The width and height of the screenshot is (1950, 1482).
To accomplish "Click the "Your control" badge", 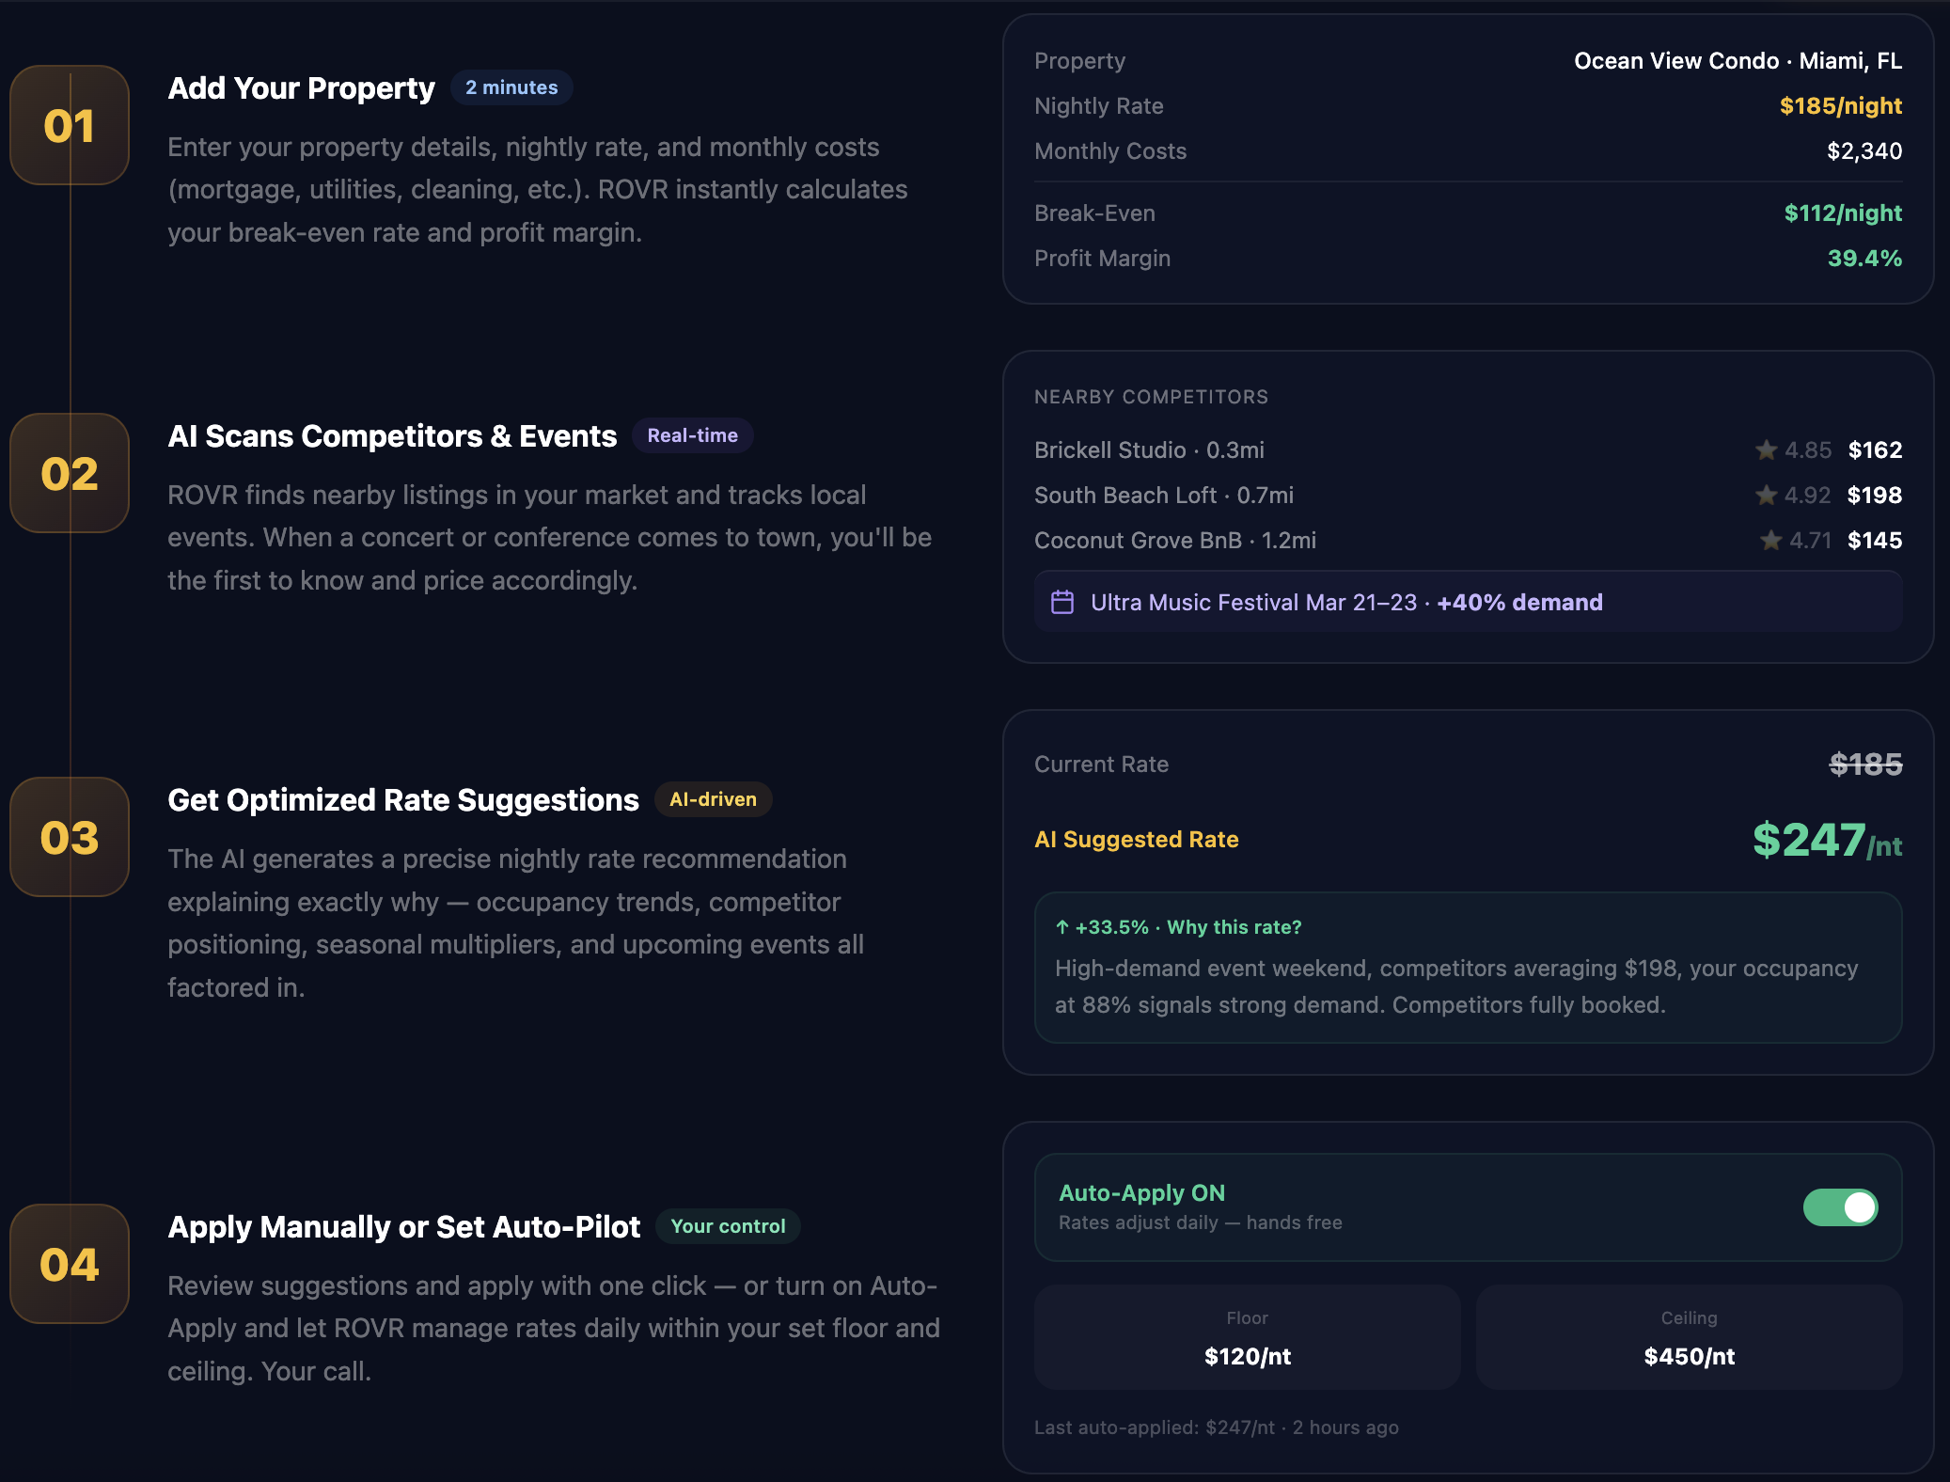I will (x=728, y=1226).
